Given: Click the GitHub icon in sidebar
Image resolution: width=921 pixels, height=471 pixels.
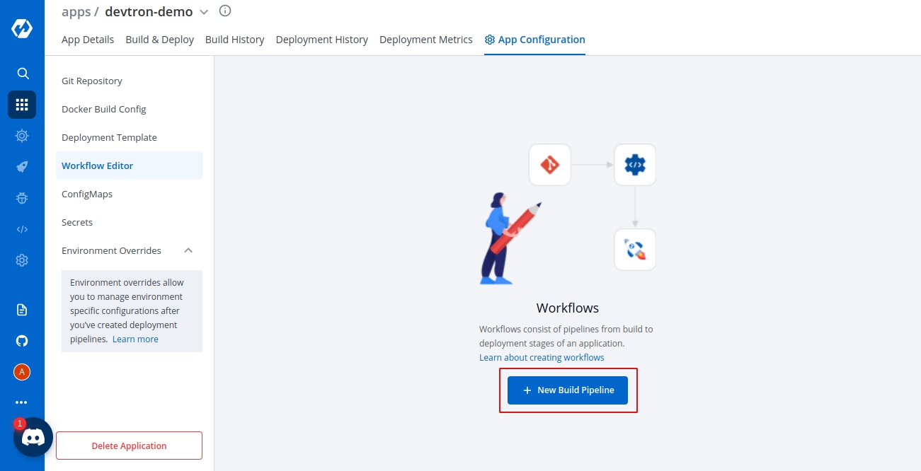Looking at the screenshot, I should point(22,341).
